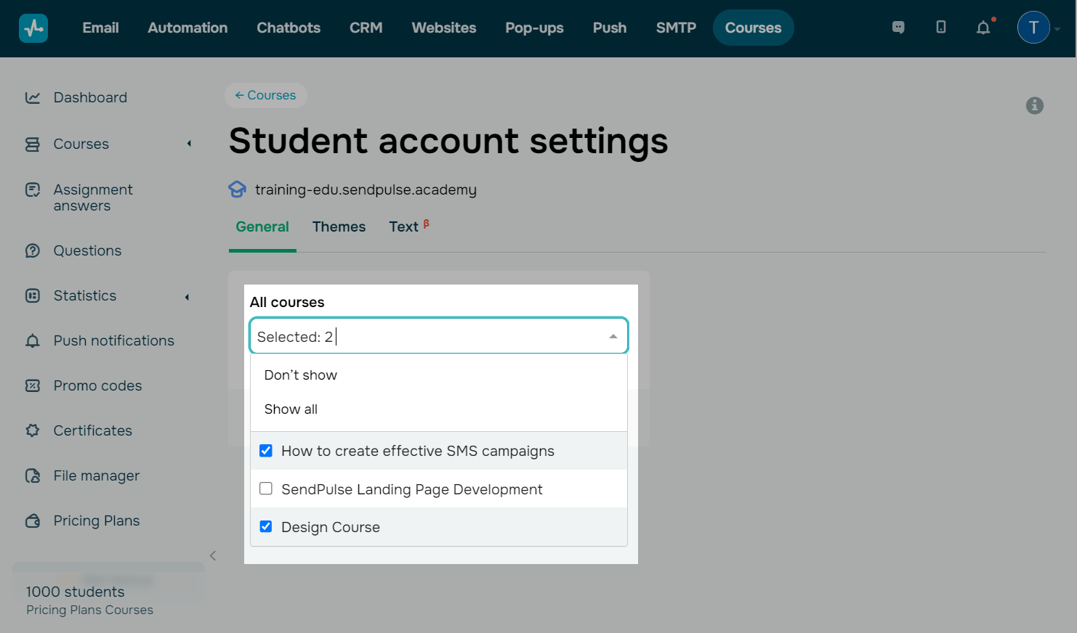Open Certificates in the sidebar
The width and height of the screenshot is (1077, 633).
click(x=92, y=430)
